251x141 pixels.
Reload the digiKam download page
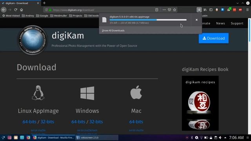16,10
